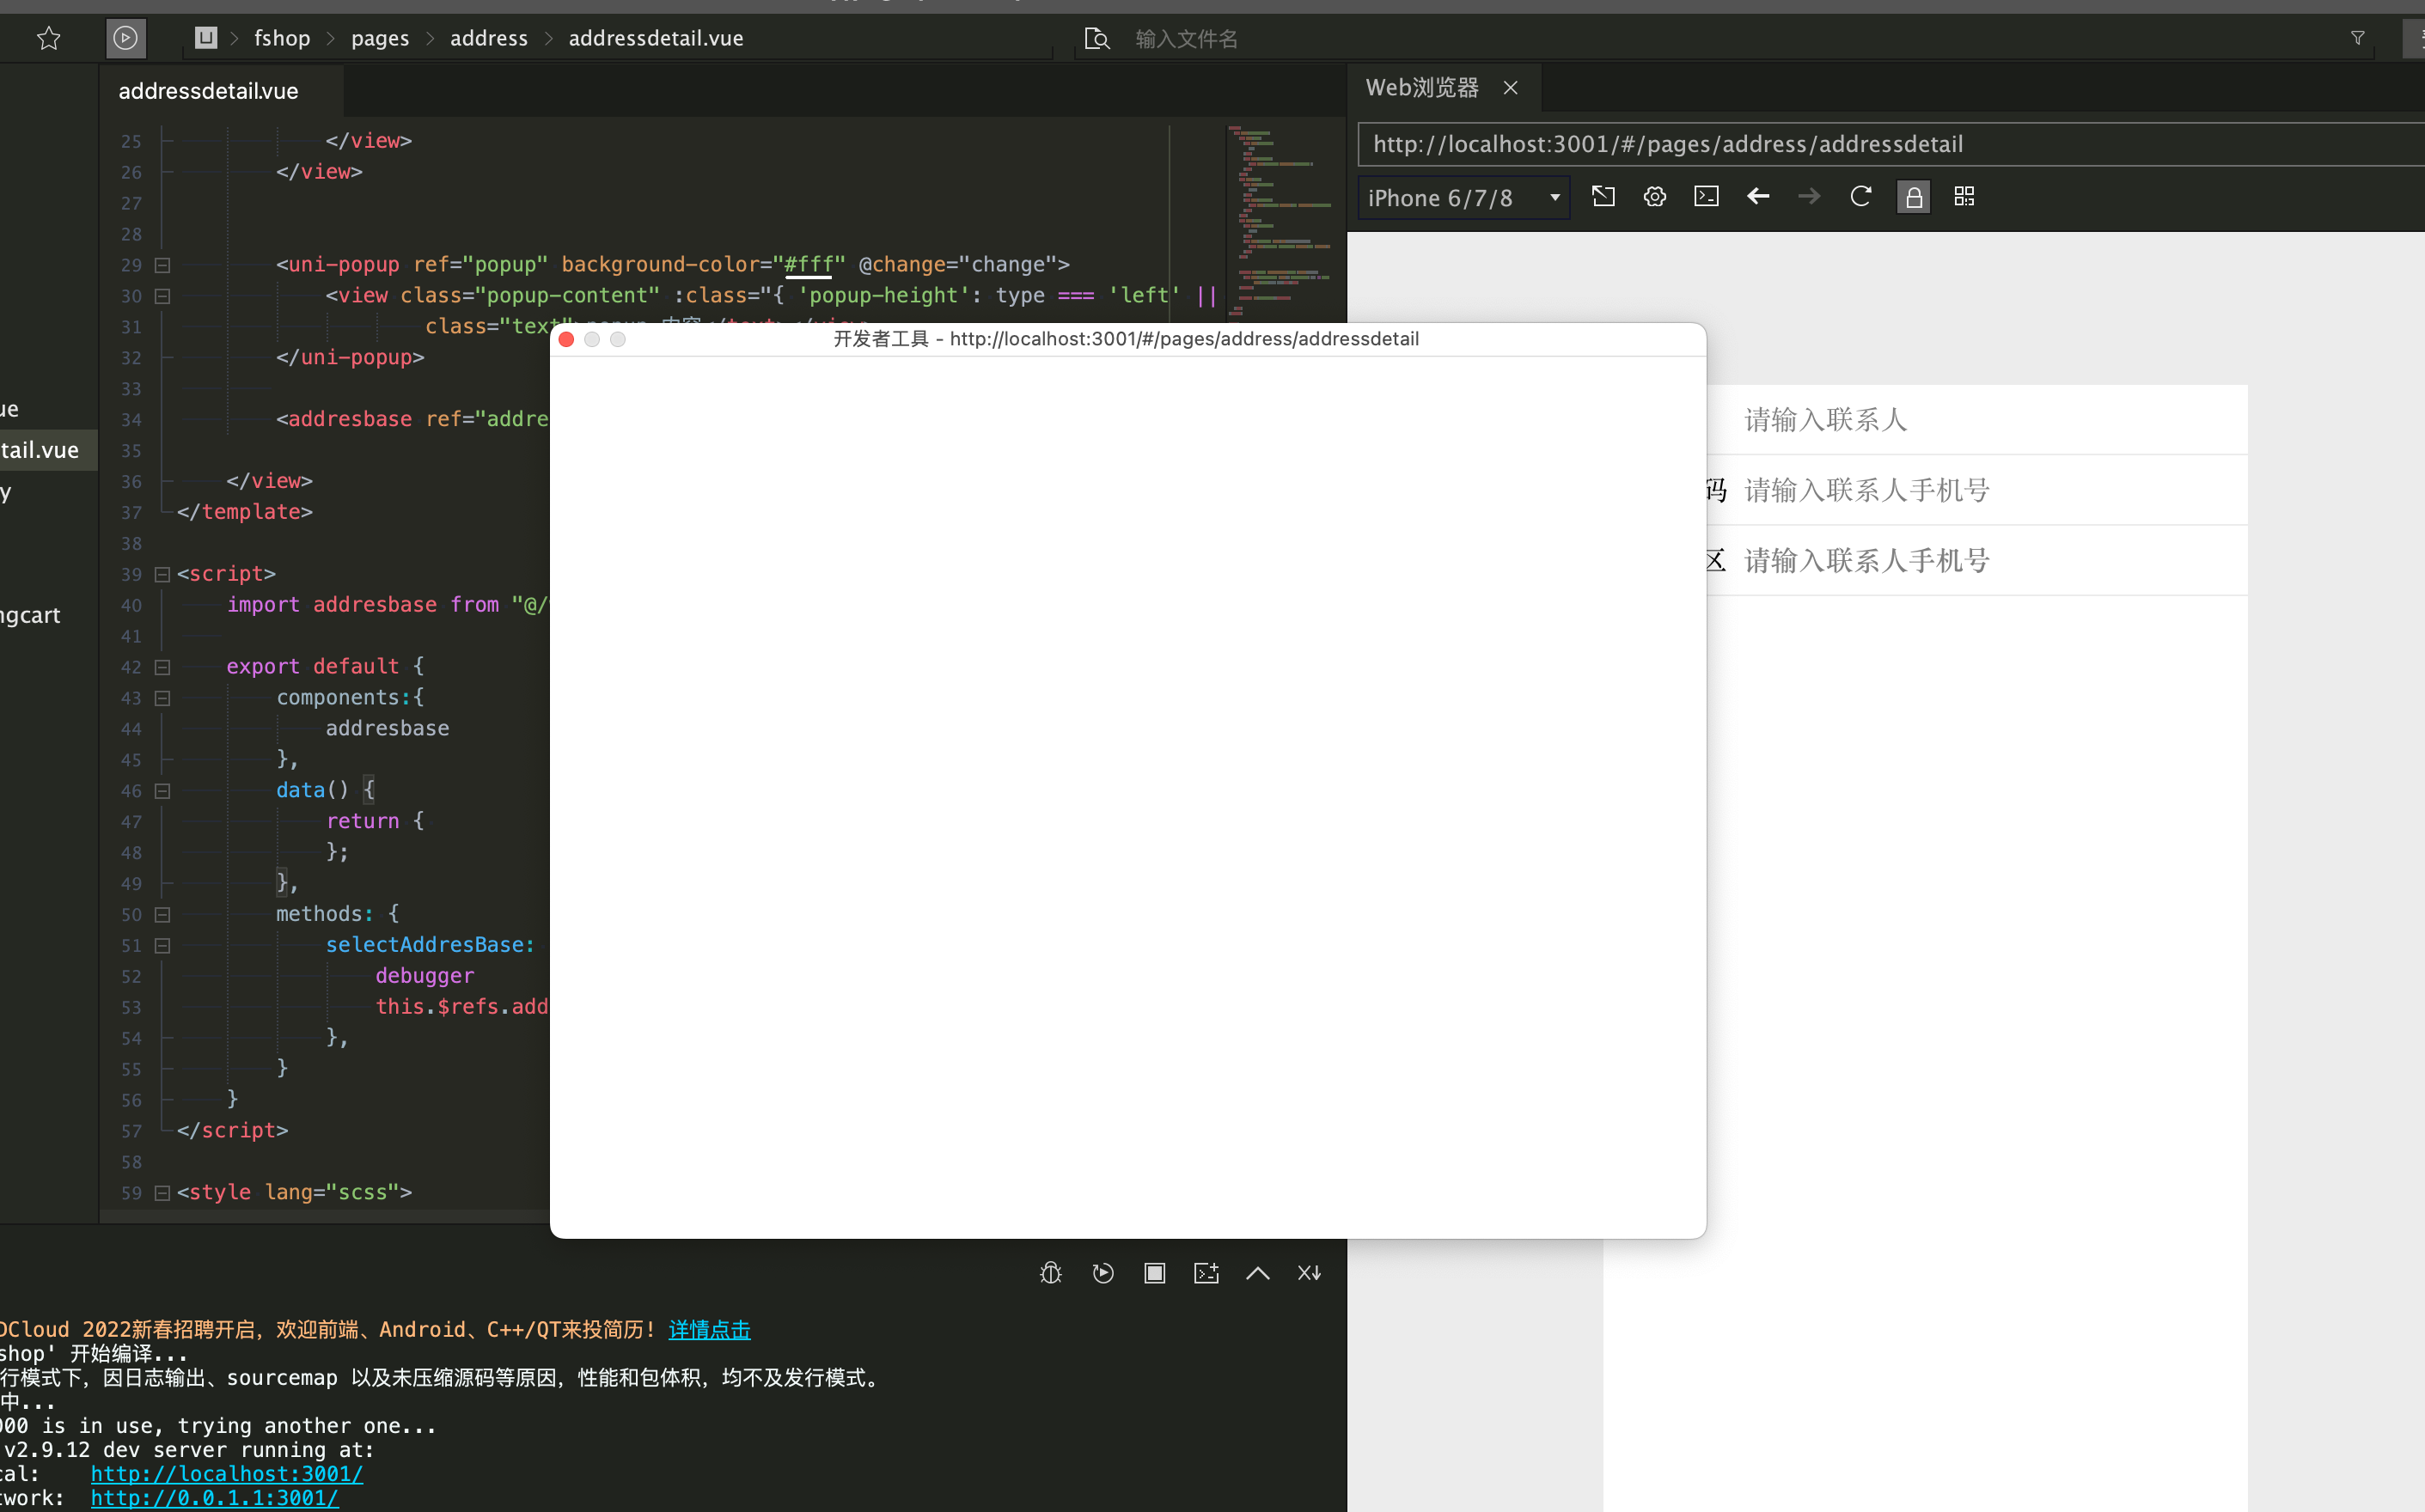Image resolution: width=2425 pixels, height=1512 pixels.
Task: Click the star bookmark icon in toolbar
Action: tap(48, 38)
